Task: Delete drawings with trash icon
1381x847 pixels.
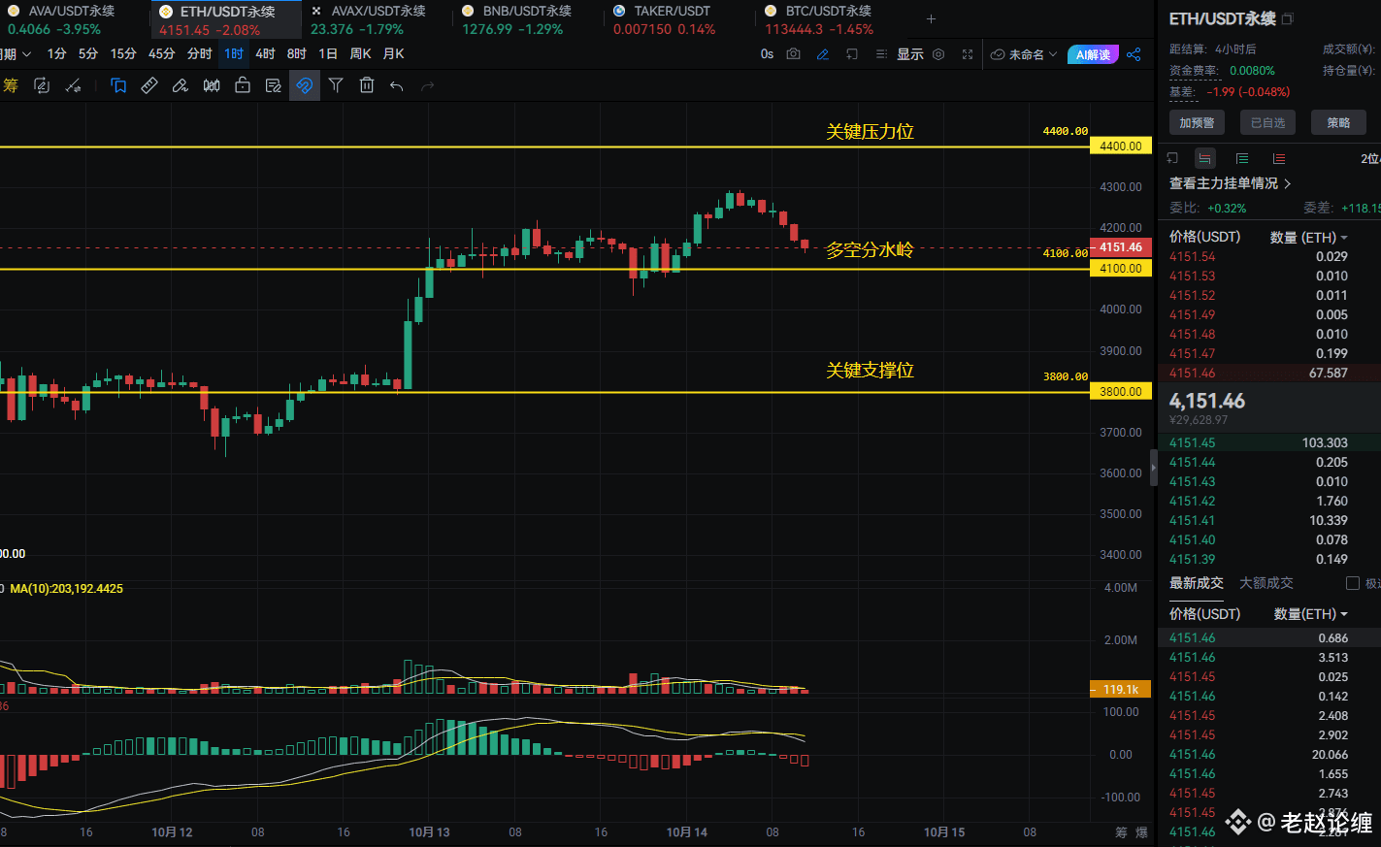Action: [x=367, y=85]
